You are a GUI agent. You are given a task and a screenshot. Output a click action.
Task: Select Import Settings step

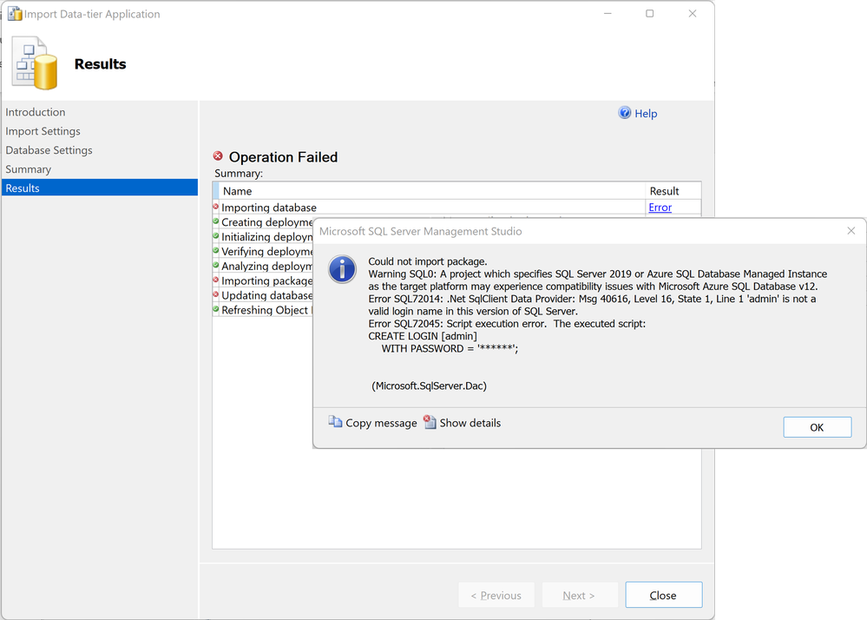coord(43,131)
